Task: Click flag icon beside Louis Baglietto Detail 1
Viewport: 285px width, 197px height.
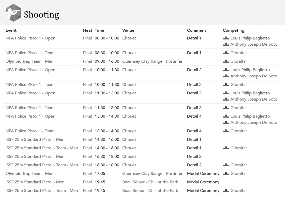Action: click(x=226, y=38)
